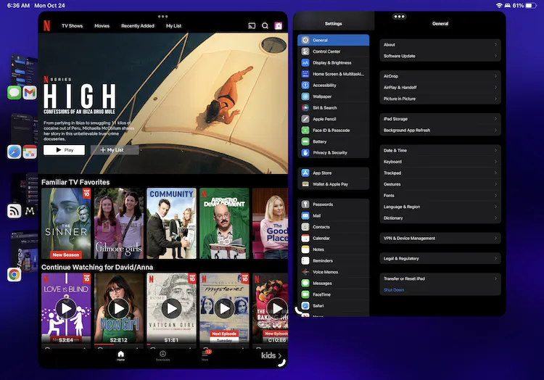Open Picture in Picture chevron
Image resolution: width=544 pixels, height=380 pixels.
495,99
